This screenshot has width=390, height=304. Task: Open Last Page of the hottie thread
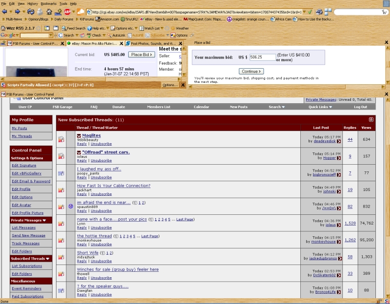tap(150, 236)
